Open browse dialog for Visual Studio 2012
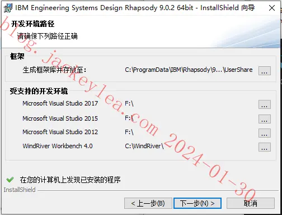 [265, 133]
